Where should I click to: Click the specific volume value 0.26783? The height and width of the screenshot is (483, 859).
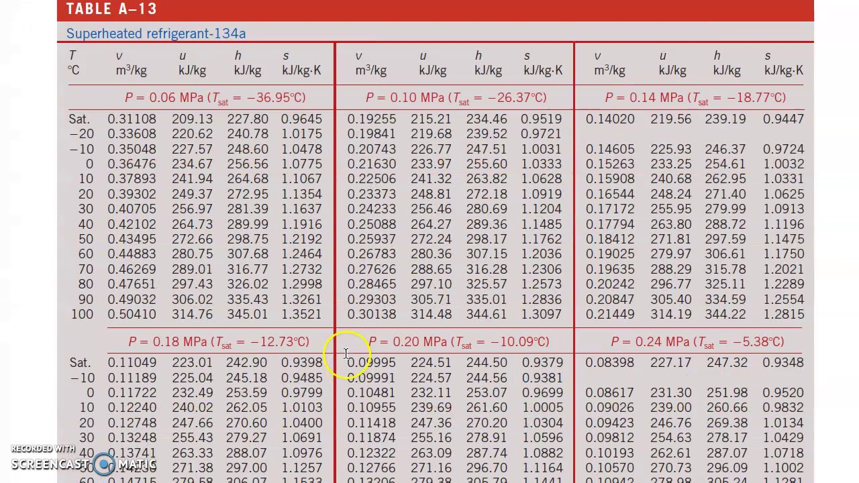point(371,254)
